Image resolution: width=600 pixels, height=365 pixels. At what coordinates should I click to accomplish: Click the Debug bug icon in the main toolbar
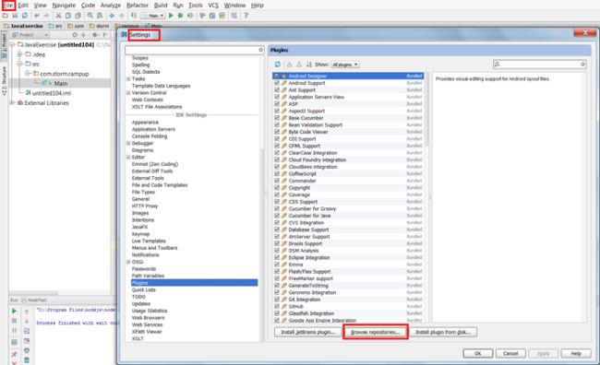(x=180, y=16)
